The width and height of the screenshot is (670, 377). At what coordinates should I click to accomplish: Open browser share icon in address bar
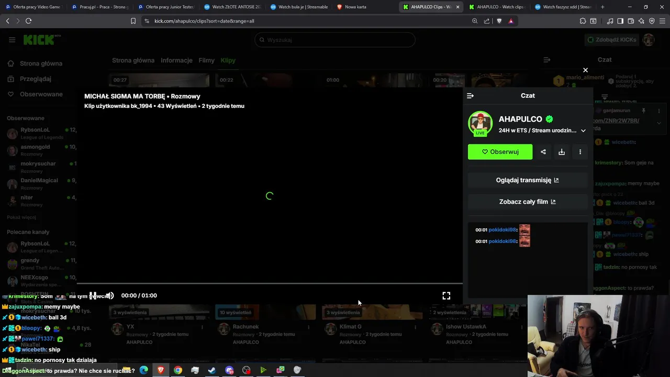pyautogui.click(x=487, y=21)
